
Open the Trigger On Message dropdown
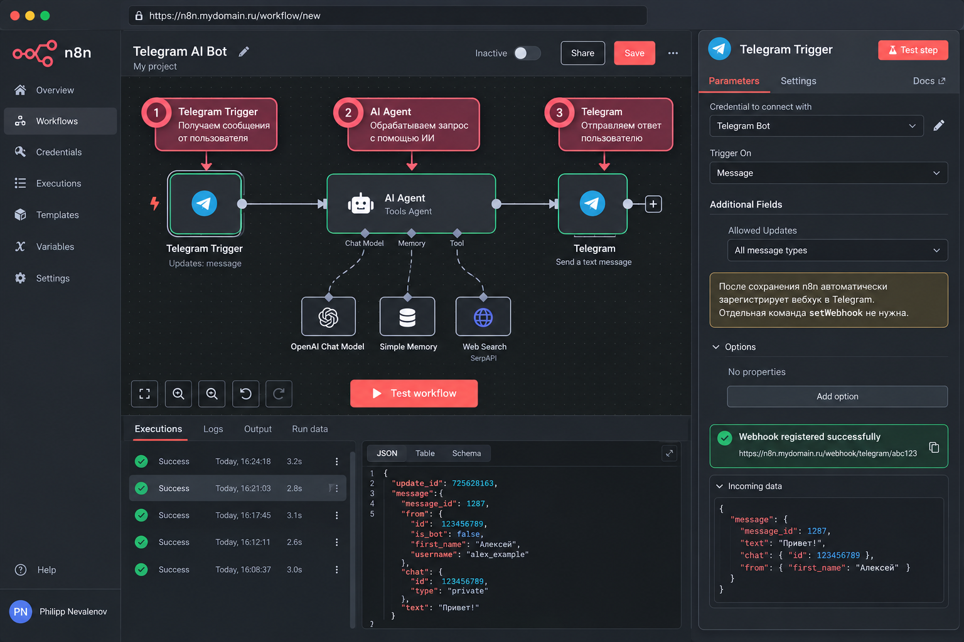828,173
